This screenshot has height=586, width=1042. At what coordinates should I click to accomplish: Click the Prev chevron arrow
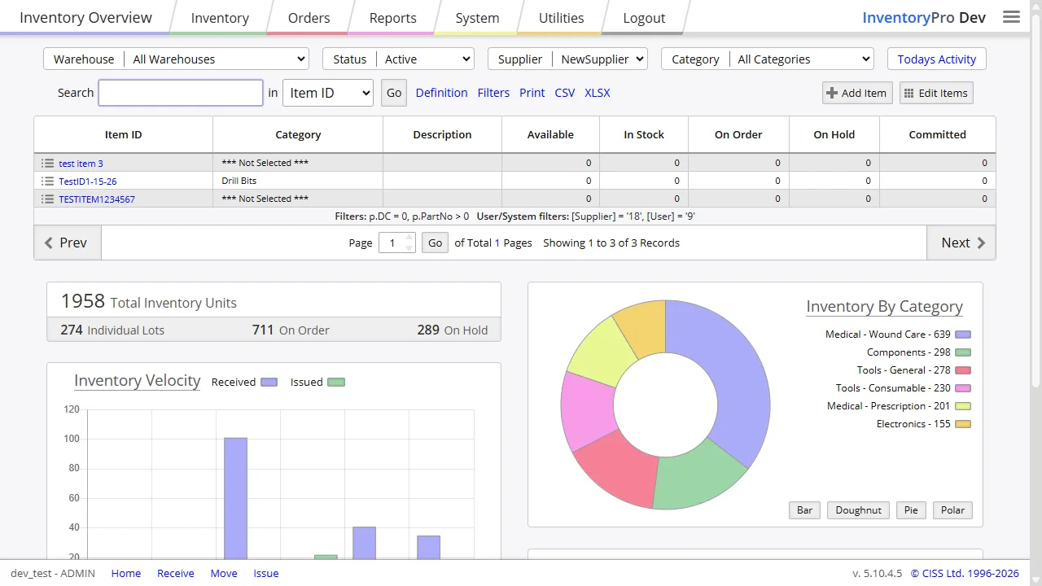[49, 243]
